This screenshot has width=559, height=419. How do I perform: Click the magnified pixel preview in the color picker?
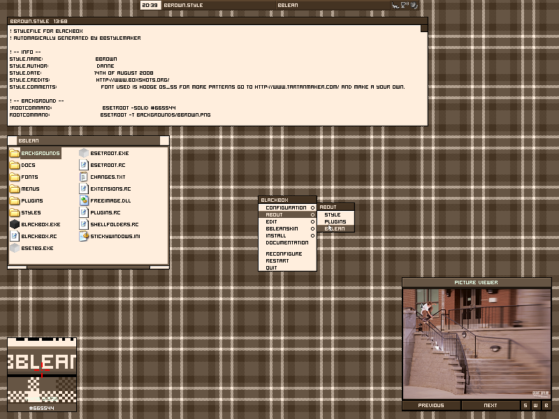pos(42,370)
